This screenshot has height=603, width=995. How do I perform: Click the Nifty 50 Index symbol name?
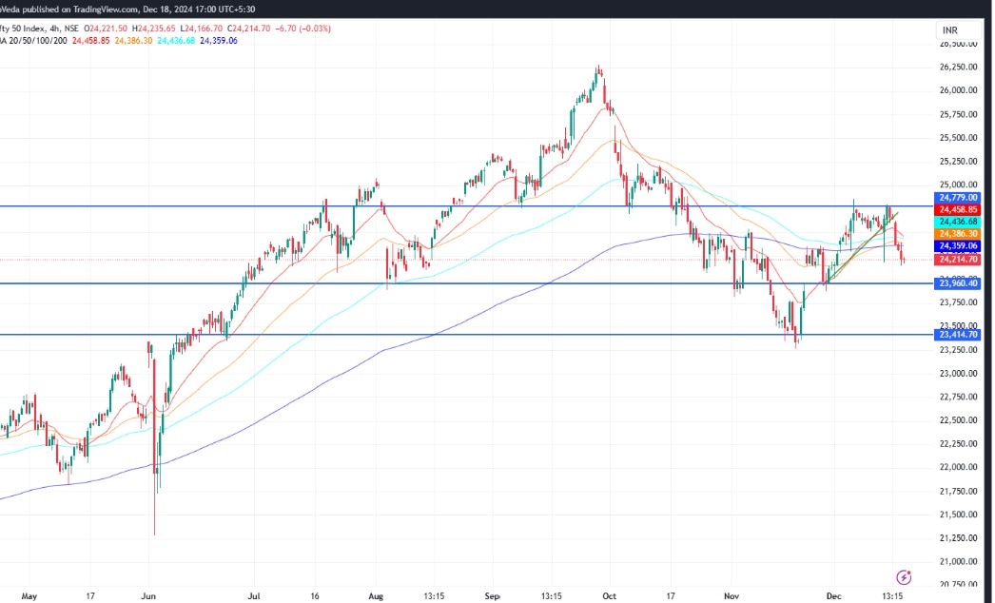point(19,28)
